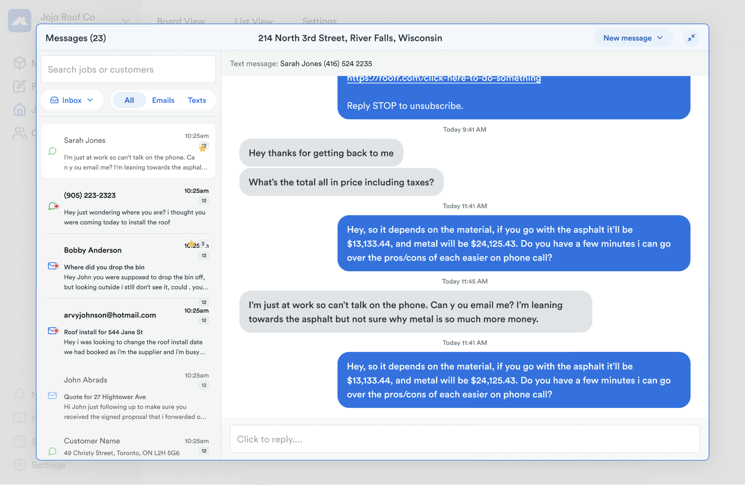
Task: Expand the Jojo Roof Co company chevron
Action: [x=126, y=20]
